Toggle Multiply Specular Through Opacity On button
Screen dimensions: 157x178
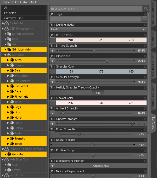tap(98, 93)
